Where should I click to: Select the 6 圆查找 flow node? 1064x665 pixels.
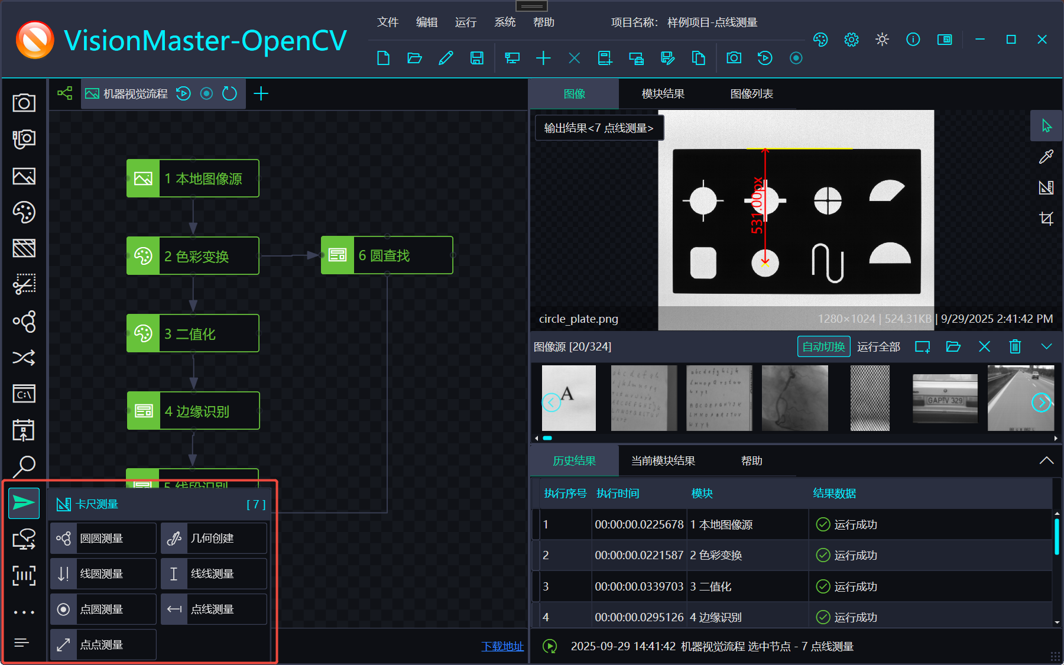pos(387,255)
